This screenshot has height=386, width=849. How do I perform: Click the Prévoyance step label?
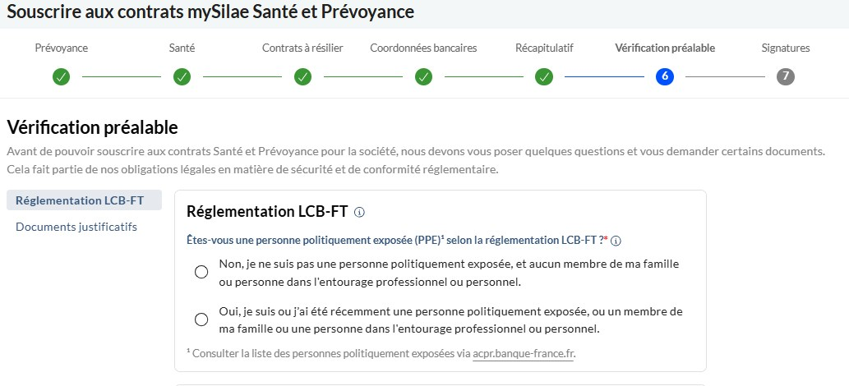(61, 48)
